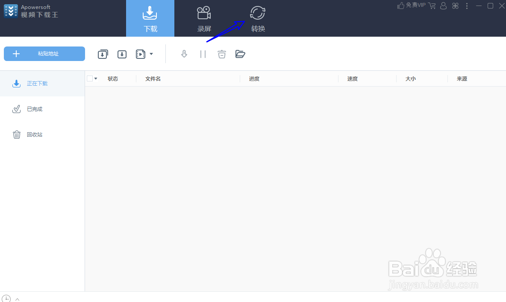Open the 录屏 screen recording tab
Screen dimensions: 506x302
click(204, 18)
